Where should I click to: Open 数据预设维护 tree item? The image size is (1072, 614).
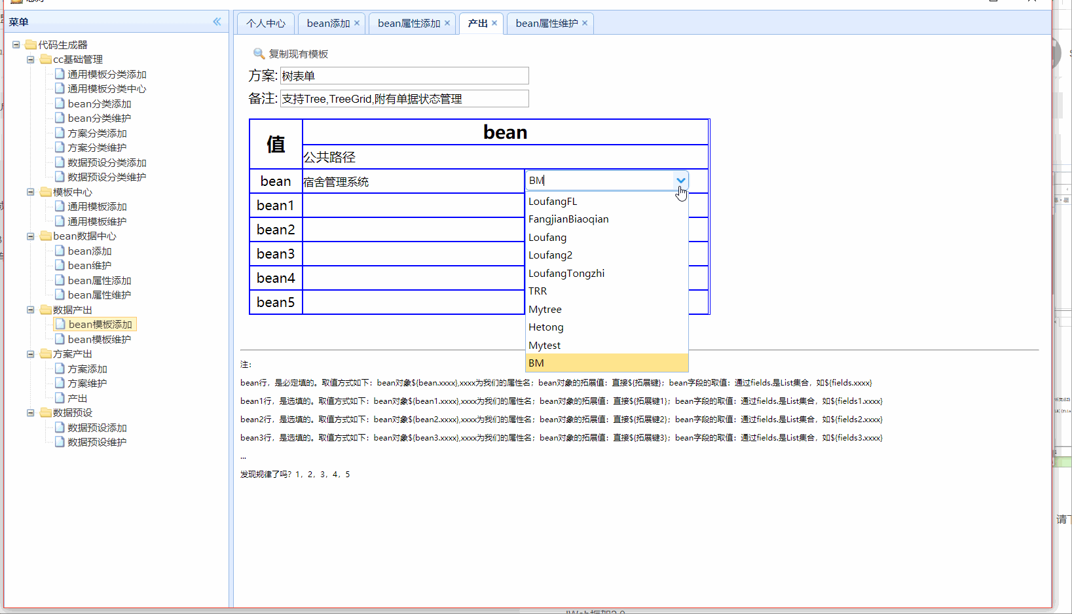[97, 442]
